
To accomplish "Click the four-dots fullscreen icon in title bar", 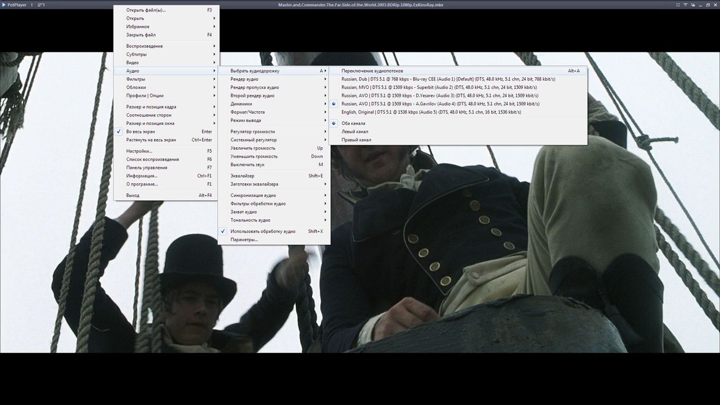I will pyautogui.click(x=678, y=4).
